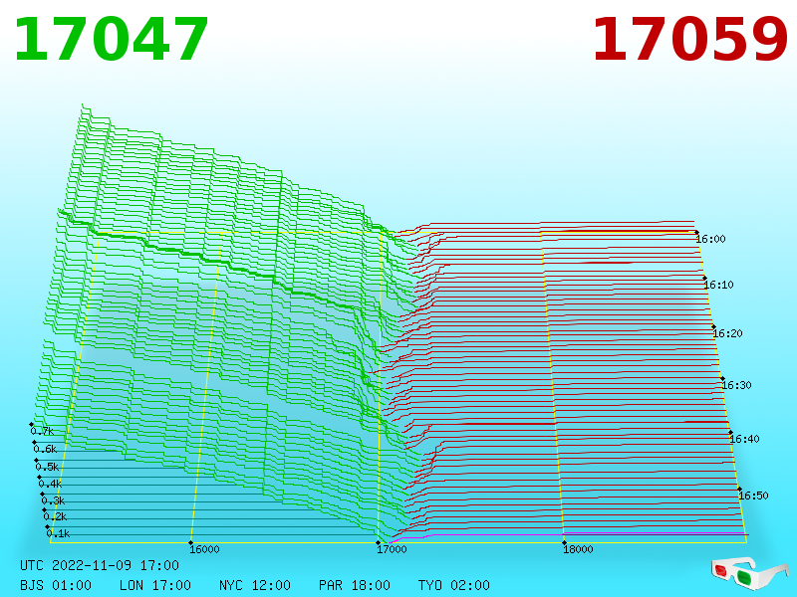Select the 17000 price axis label

(392, 550)
